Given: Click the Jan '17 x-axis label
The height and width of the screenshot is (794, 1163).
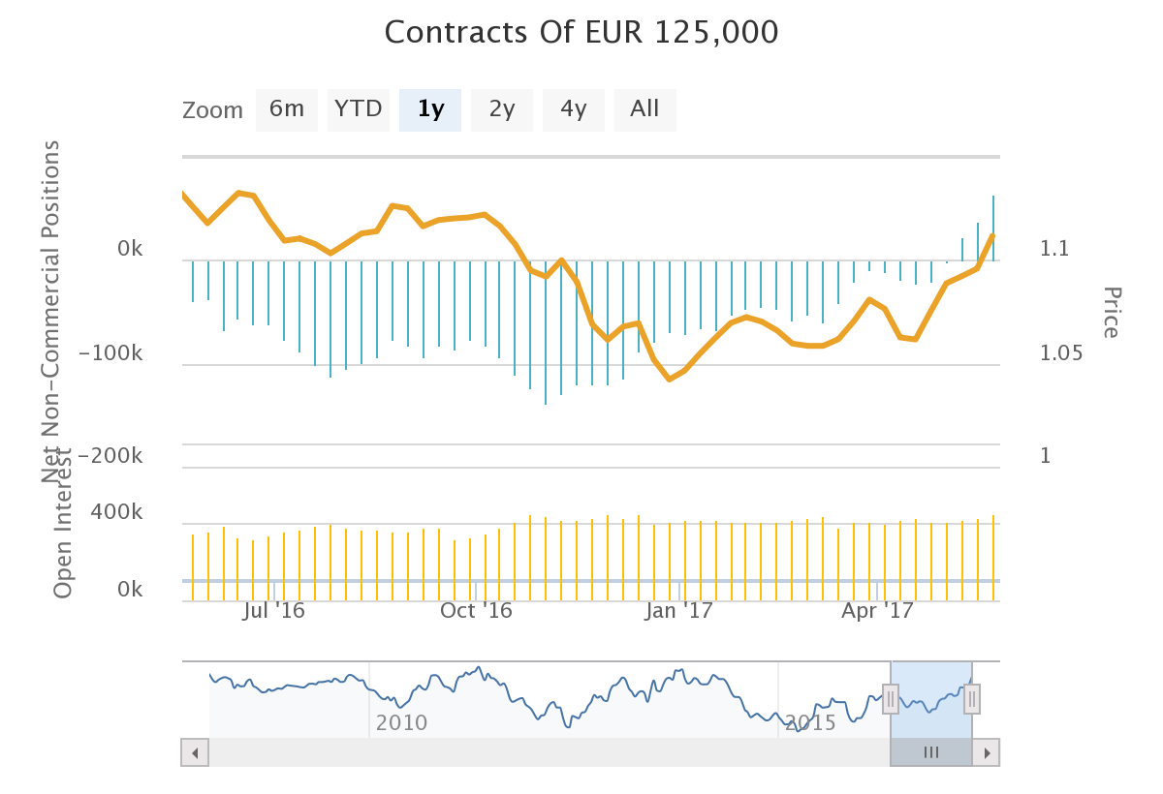Looking at the screenshot, I should coord(679,611).
